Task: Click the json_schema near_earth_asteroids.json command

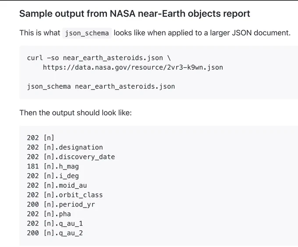Action: pos(101,86)
